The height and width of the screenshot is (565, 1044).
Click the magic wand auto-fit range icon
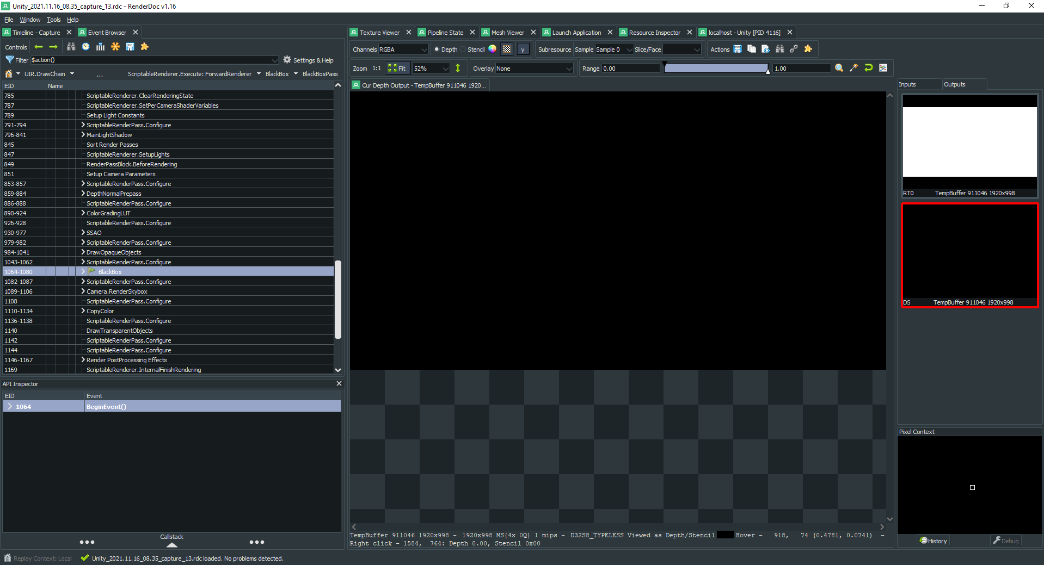pyautogui.click(x=853, y=68)
